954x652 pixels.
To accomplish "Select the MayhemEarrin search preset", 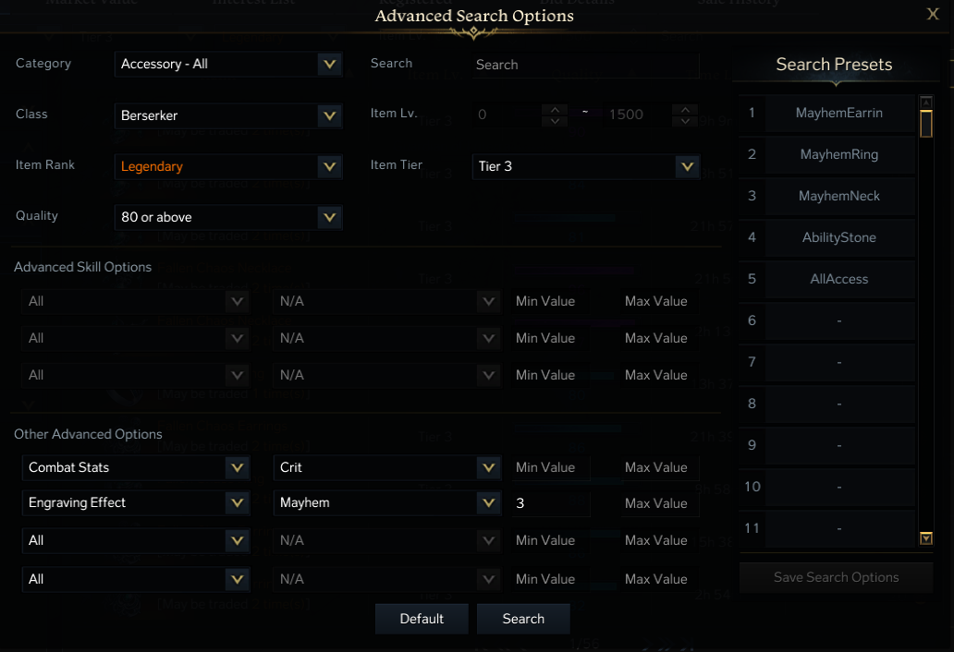I will [x=838, y=113].
